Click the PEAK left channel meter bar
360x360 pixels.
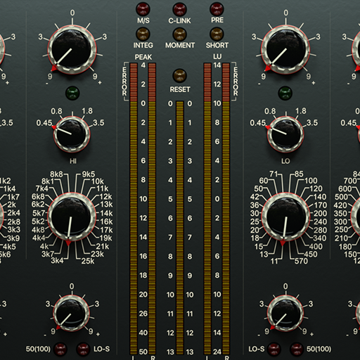[134, 208]
